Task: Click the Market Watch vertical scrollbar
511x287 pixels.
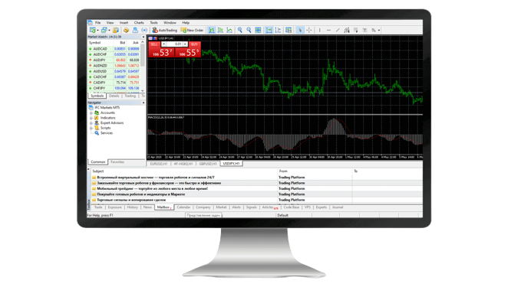Action: tap(143, 67)
